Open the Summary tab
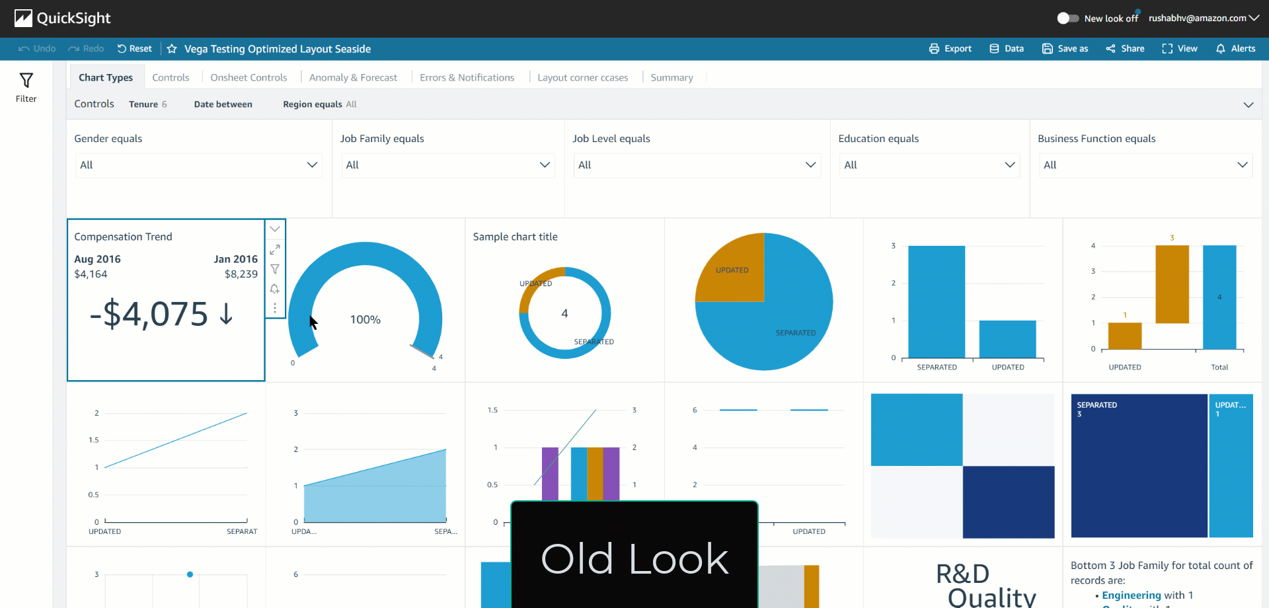Viewport: 1269px width, 608px height. point(672,78)
